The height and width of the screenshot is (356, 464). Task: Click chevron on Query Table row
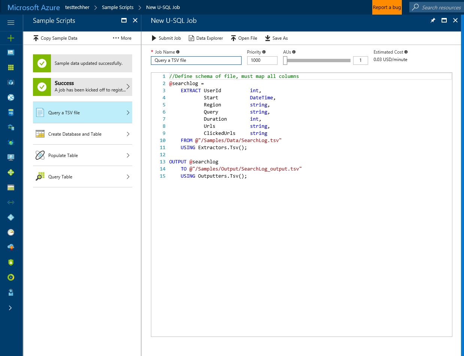(x=128, y=177)
